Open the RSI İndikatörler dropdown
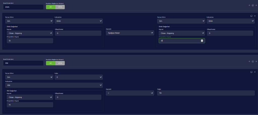 click(x=54, y=85)
